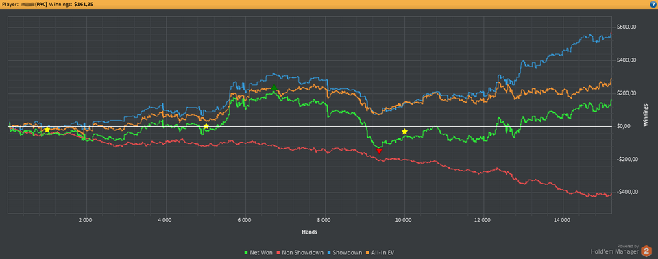Click the yellow star marker near 10 000 hands

point(404,132)
